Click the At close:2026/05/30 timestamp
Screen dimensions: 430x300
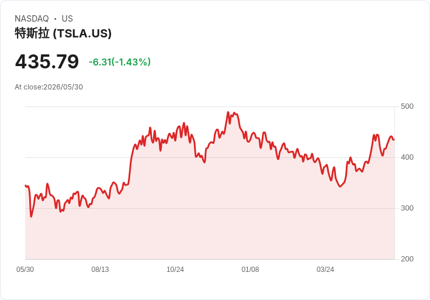point(49,87)
